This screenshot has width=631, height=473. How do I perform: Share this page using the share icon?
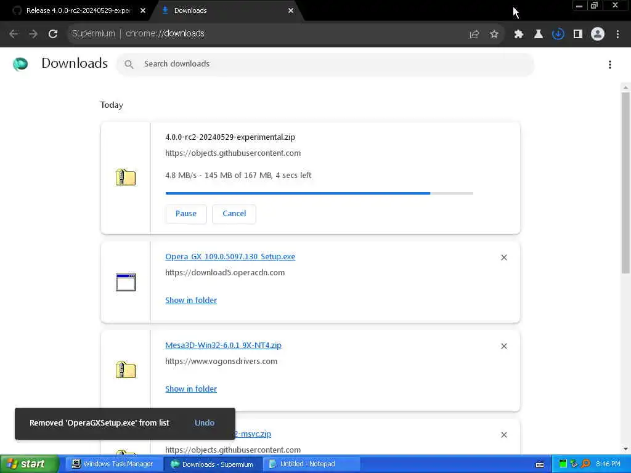tap(474, 34)
